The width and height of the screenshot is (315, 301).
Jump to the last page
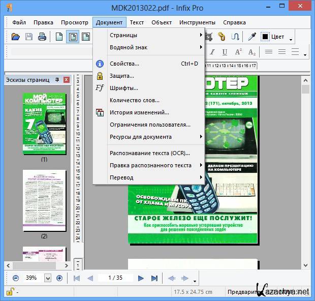click(x=154, y=278)
